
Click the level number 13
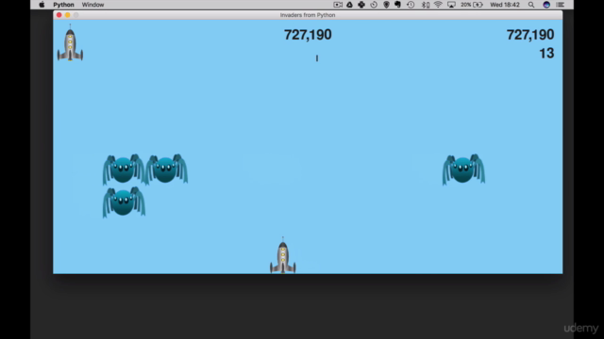546,54
